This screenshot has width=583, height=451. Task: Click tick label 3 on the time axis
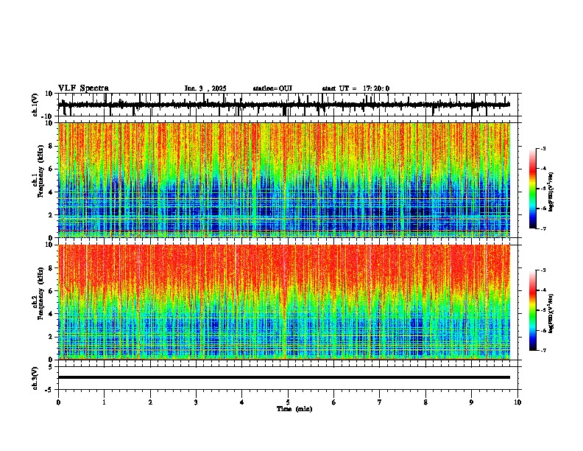click(x=196, y=402)
